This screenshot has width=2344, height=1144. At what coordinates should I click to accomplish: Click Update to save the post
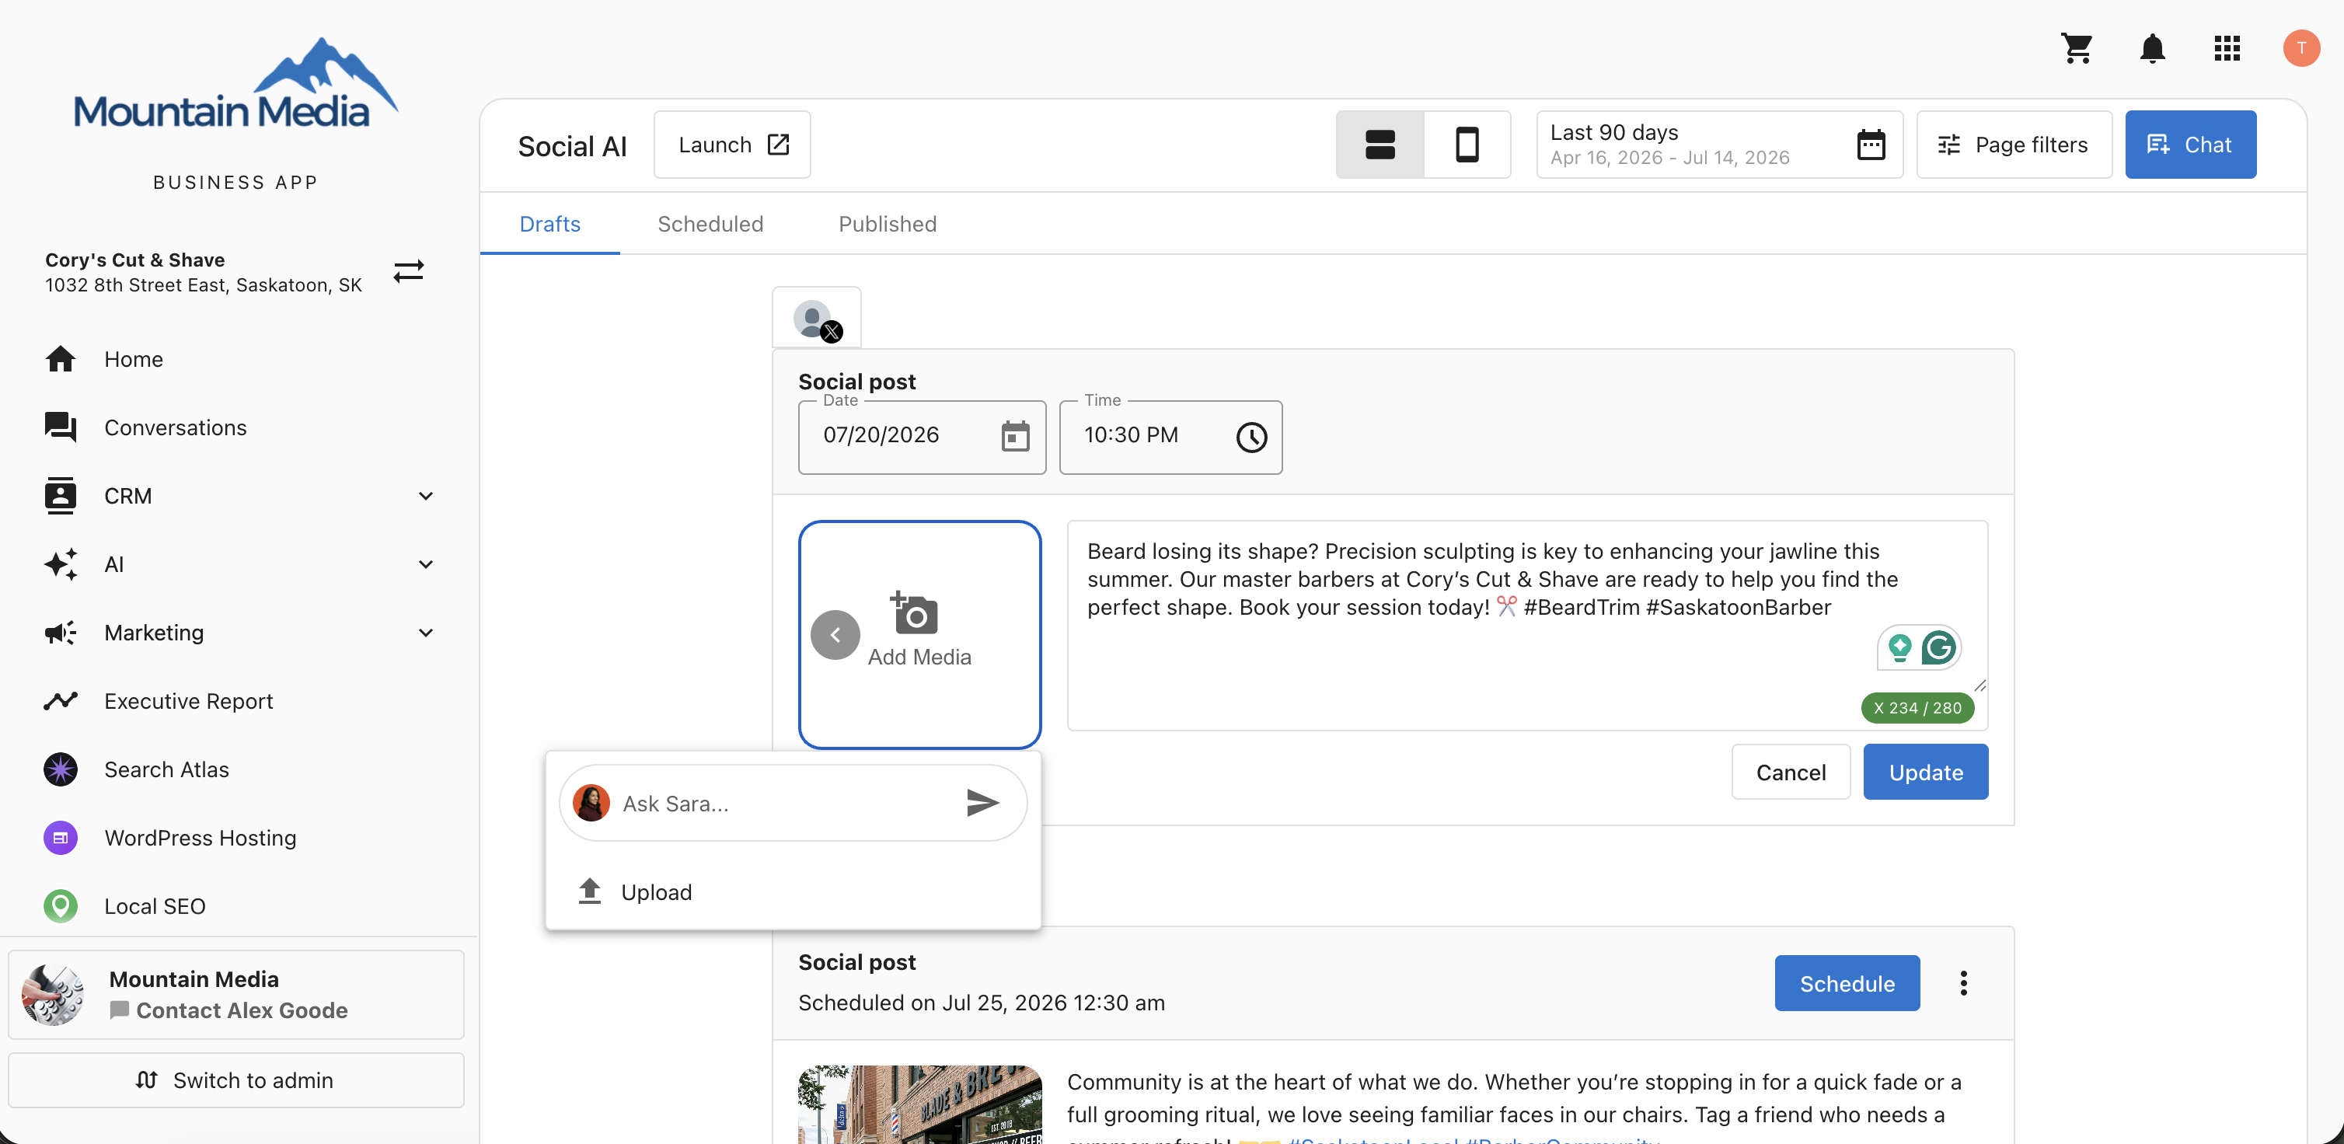pos(1925,772)
